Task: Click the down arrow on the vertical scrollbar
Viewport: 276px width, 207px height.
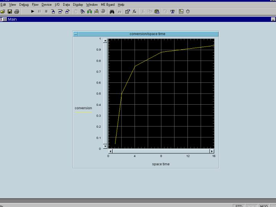Action: [105, 146]
